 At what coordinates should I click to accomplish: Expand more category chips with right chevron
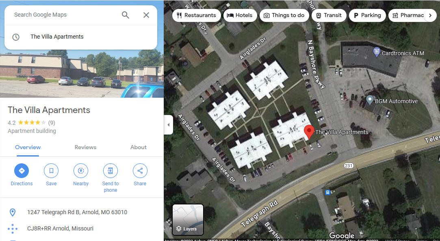point(430,15)
